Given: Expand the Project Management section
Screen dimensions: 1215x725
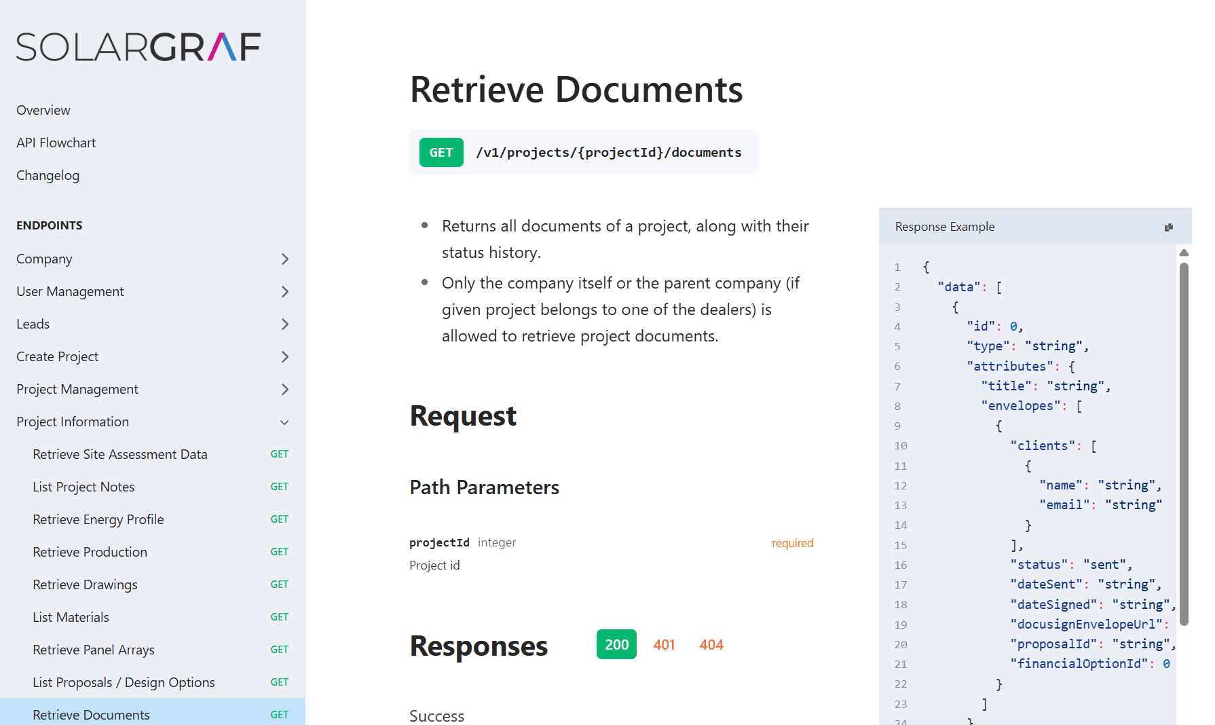Looking at the screenshot, I should point(153,389).
